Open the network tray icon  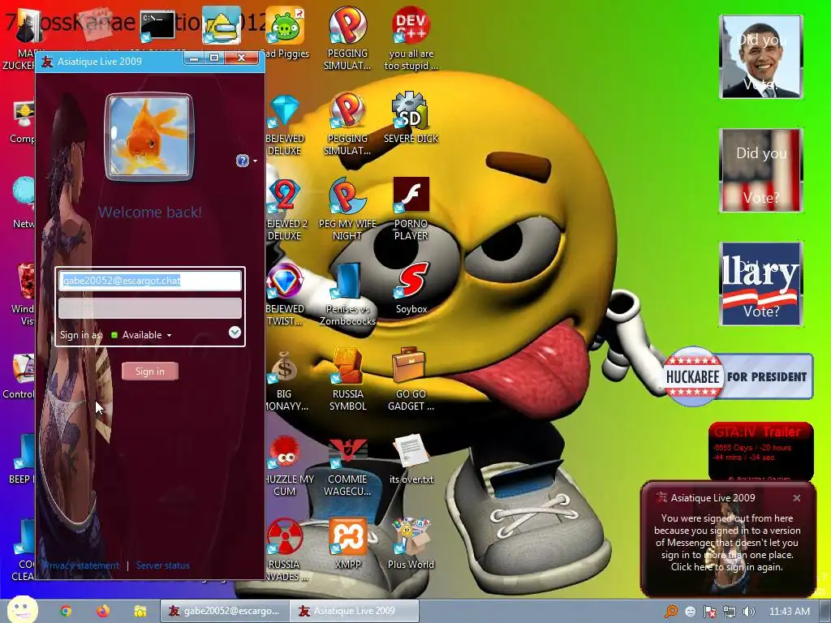730,612
